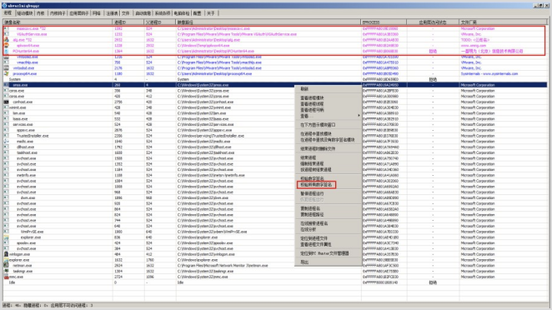Select the System process row
Screen dimensions: 552x310
coord(275,79)
